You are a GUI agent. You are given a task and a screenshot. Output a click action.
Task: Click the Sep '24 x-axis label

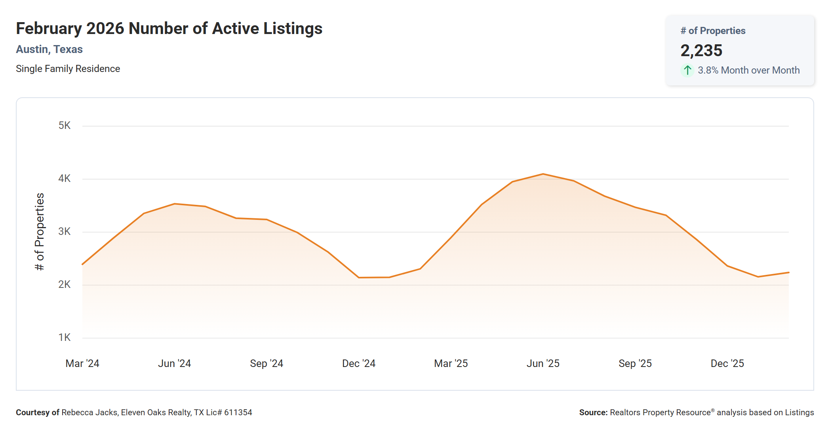point(267,363)
